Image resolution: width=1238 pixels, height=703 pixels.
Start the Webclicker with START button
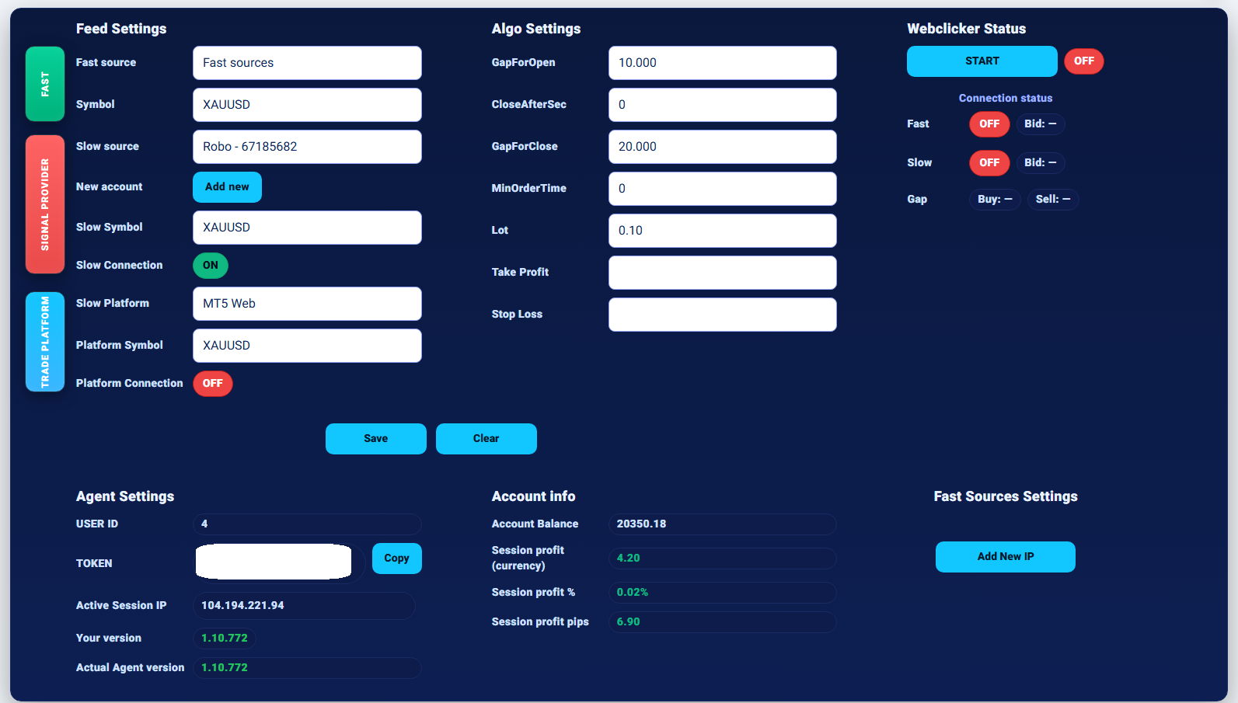click(982, 61)
